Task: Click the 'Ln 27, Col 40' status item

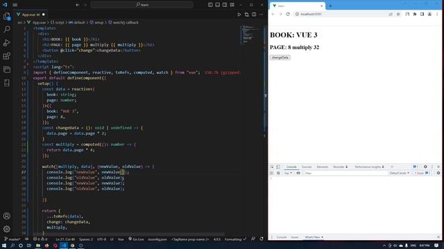Action: [65, 239]
